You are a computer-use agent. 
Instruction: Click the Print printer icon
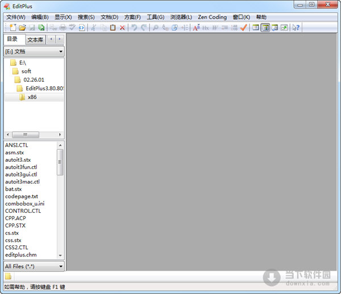click(63, 28)
